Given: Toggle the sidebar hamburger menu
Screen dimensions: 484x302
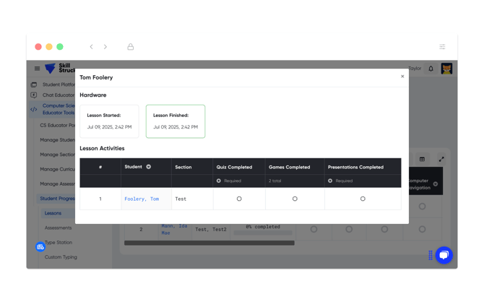Looking at the screenshot, I should click(x=38, y=69).
